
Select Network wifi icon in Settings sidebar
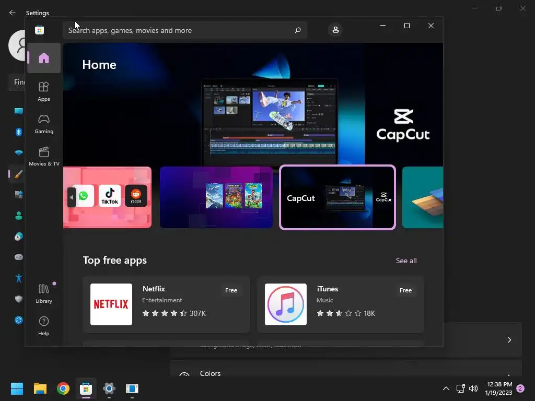click(18, 153)
